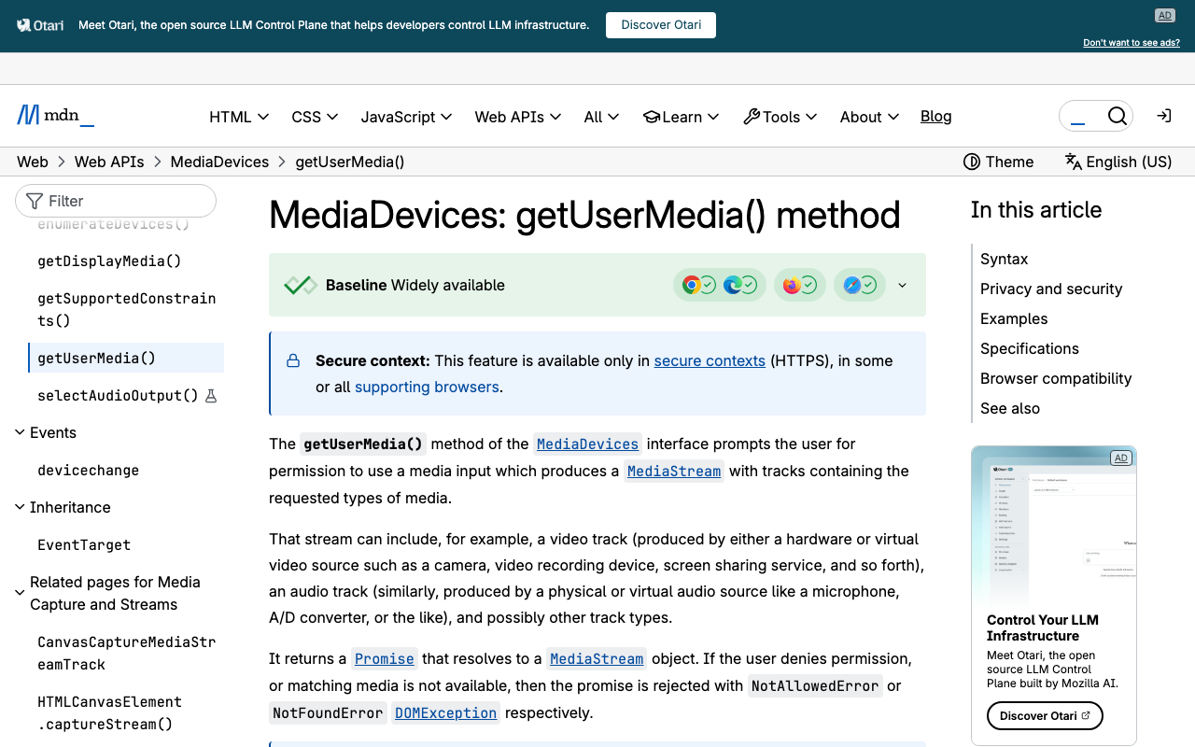Click the Otari logo in top banner
This screenshot has height=747, width=1195.
[40, 25]
